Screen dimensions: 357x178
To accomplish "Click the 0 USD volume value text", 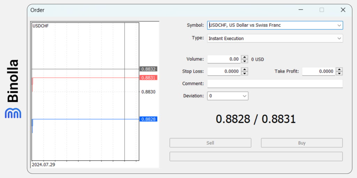I will tap(258, 60).
